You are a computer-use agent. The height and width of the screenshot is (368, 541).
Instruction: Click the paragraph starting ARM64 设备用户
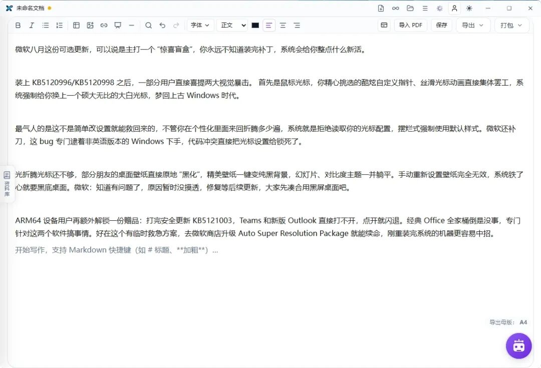pos(267,227)
